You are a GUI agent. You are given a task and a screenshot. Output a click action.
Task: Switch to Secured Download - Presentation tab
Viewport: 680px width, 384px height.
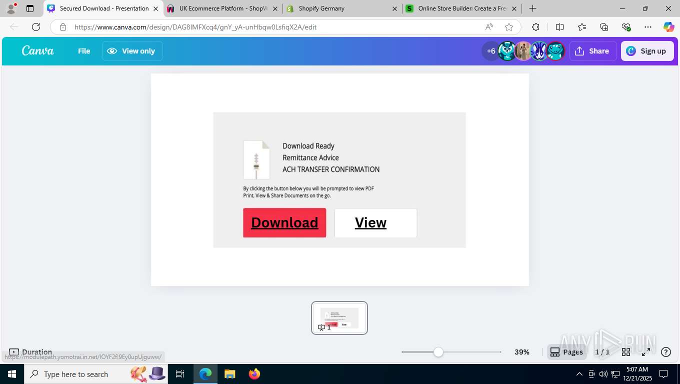coord(103,8)
